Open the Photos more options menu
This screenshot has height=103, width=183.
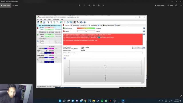[181, 5]
